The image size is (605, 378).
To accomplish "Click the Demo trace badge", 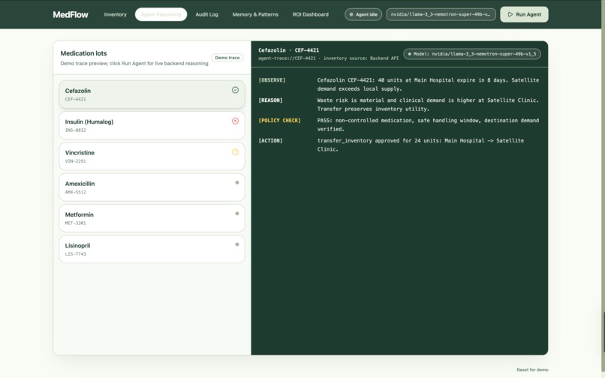I will [227, 58].
